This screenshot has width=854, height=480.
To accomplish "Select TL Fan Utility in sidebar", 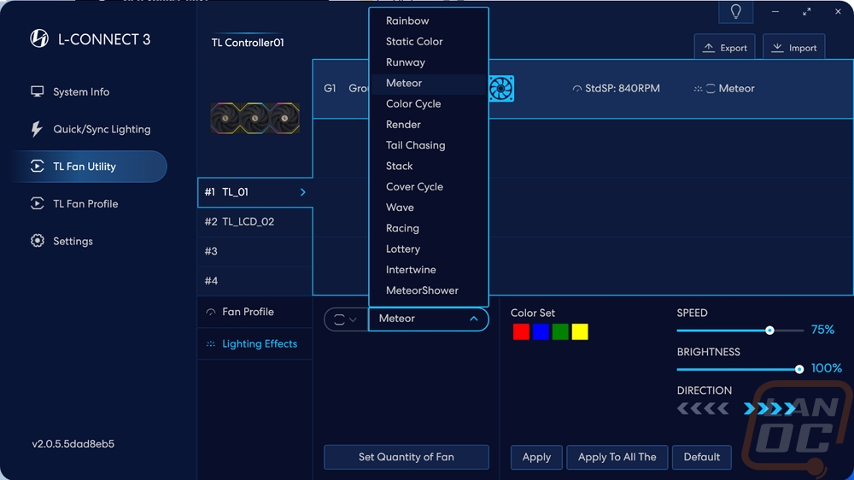I will (x=90, y=167).
